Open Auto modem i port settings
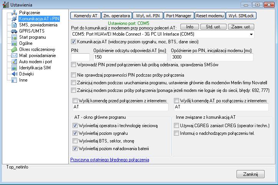This screenshot has height=185, width=278. click(x=35, y=62)
